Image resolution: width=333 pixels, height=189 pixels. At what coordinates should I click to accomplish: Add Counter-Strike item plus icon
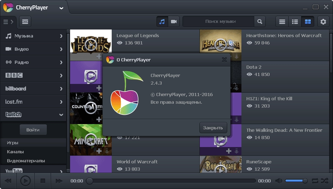99,119
